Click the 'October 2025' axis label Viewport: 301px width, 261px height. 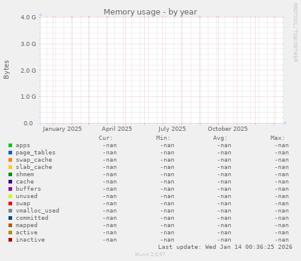tap(228, 129)
